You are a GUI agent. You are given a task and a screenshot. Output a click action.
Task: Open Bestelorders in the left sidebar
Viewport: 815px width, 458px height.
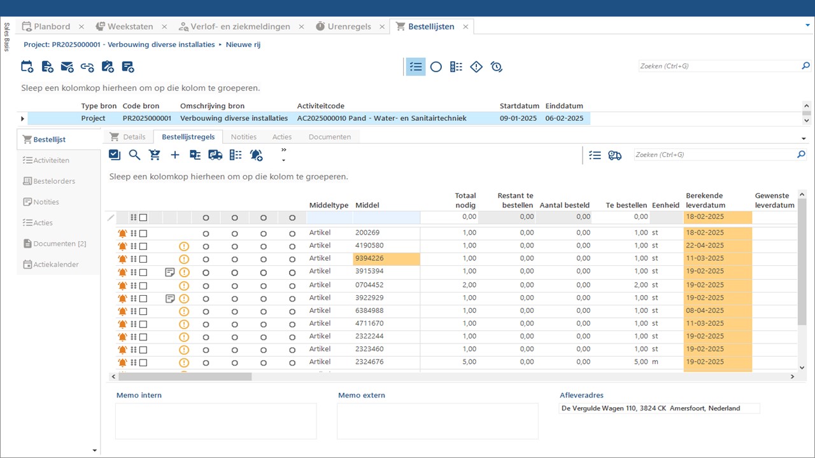tap(54, 181)
